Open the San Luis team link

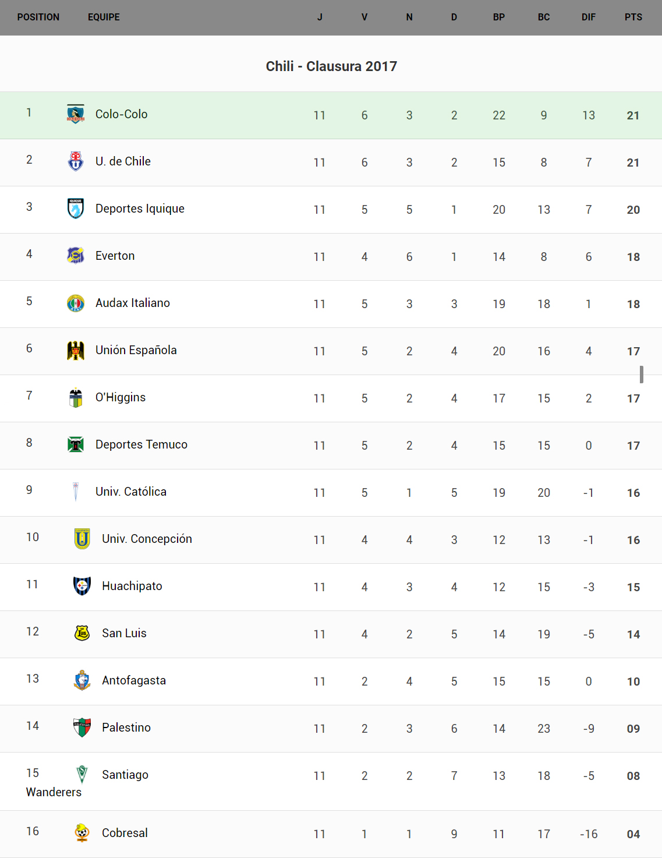pyautogui.click(x=124, y=633)
